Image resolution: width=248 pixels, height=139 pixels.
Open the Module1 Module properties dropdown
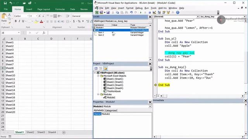(150, 107)
